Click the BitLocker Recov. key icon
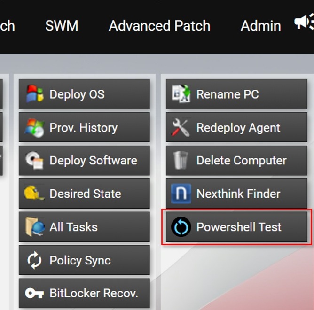 (34, 294)
